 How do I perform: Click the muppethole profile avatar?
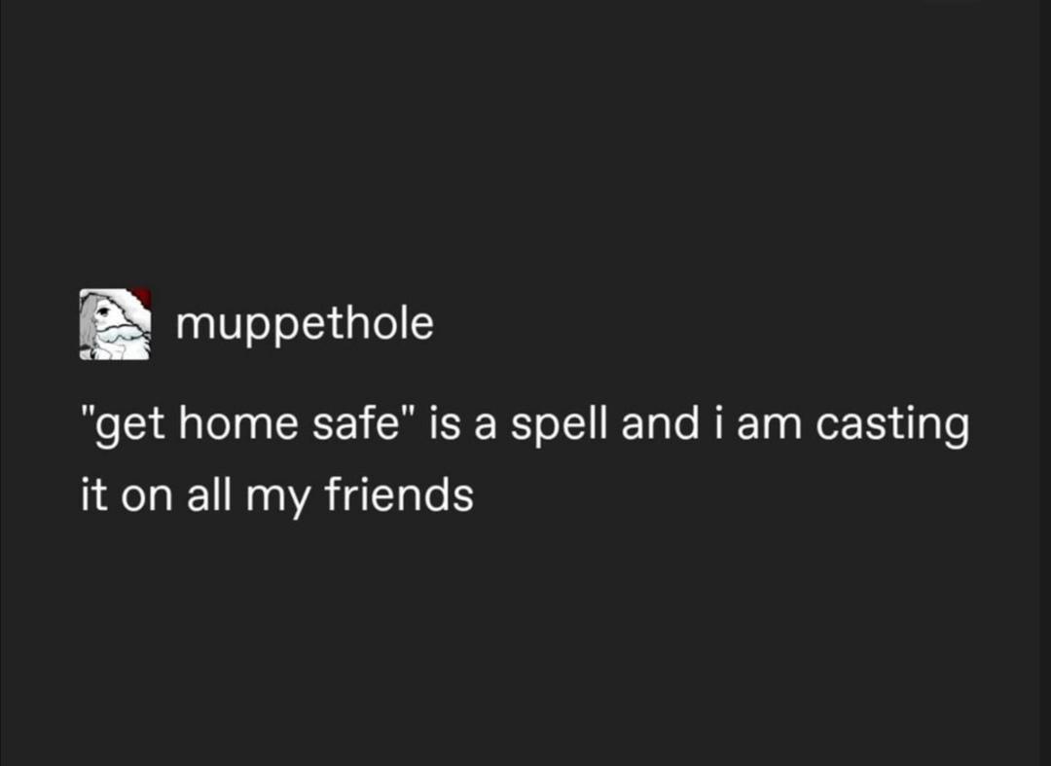pos(114,324)
